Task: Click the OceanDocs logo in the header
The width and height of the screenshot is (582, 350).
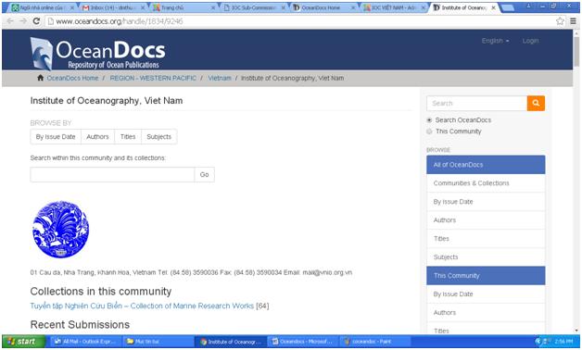Action: pyautogui.click(x=97, y=54)
